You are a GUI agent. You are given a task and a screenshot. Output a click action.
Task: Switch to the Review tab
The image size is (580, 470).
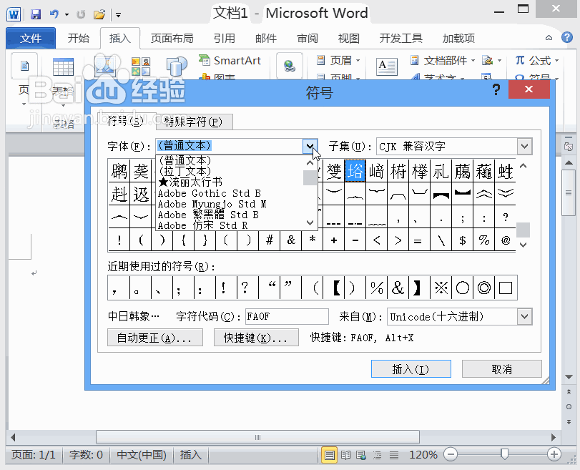308,38
